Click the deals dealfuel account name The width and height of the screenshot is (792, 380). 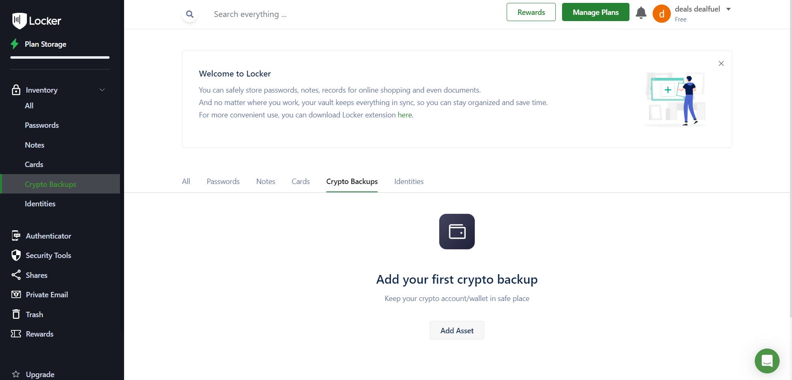[x=697, y=9]
